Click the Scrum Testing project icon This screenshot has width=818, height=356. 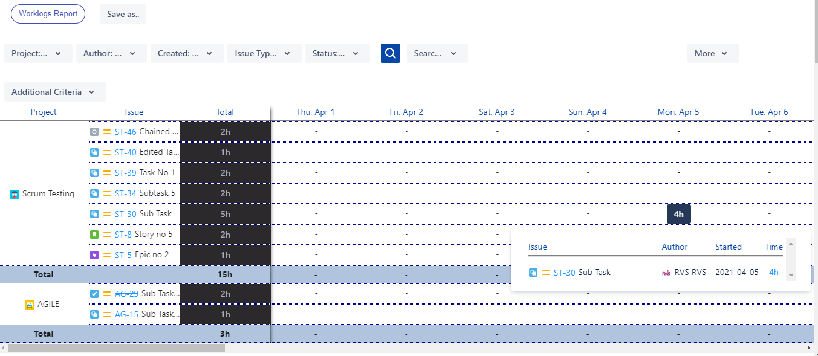[15, 195]
